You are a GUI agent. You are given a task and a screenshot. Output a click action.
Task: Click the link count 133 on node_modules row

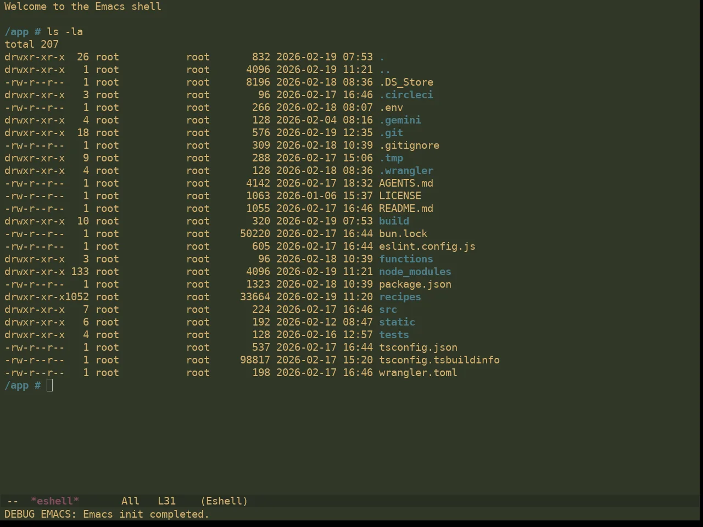[80, 272]
